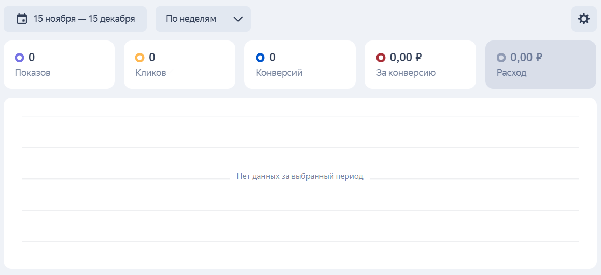Open the 15 ноября — 15 декабря date range

coord(84,19)
